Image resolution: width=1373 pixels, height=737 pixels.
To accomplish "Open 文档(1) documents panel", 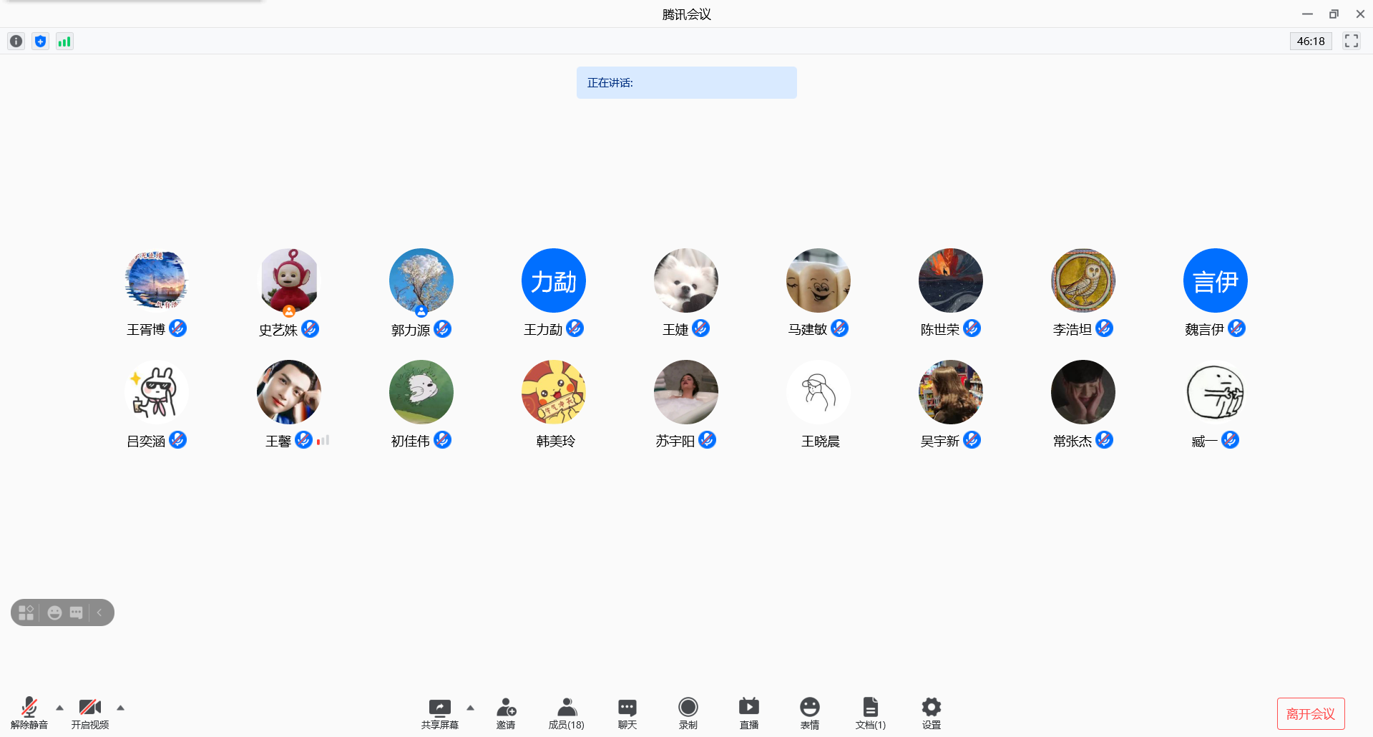I will 870,713.
